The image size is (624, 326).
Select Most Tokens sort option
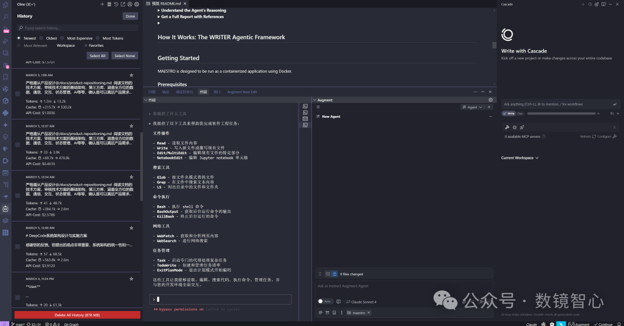point(98,38)
